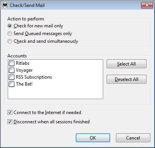Highlight the RSS Subscriptions entry name

pyautogui.click(x=34, y=77)
